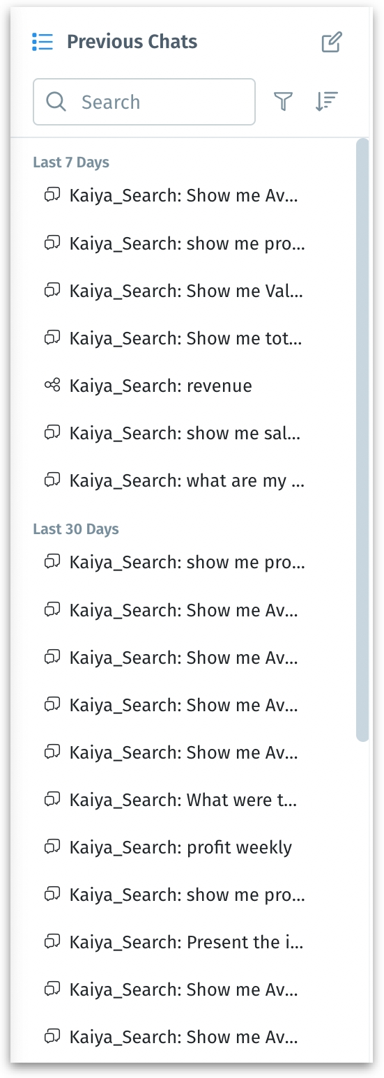Click chat icon next to Present the i...
The height and width of the screenshot is (1078, 384).
52,942
